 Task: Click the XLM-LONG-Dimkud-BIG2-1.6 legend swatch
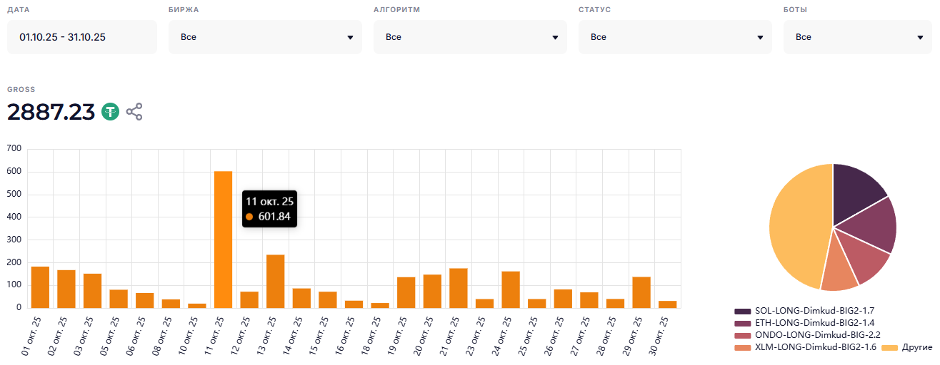743,347
